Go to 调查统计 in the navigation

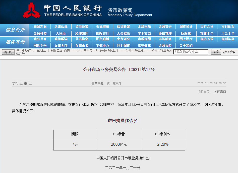click(186, 27)
